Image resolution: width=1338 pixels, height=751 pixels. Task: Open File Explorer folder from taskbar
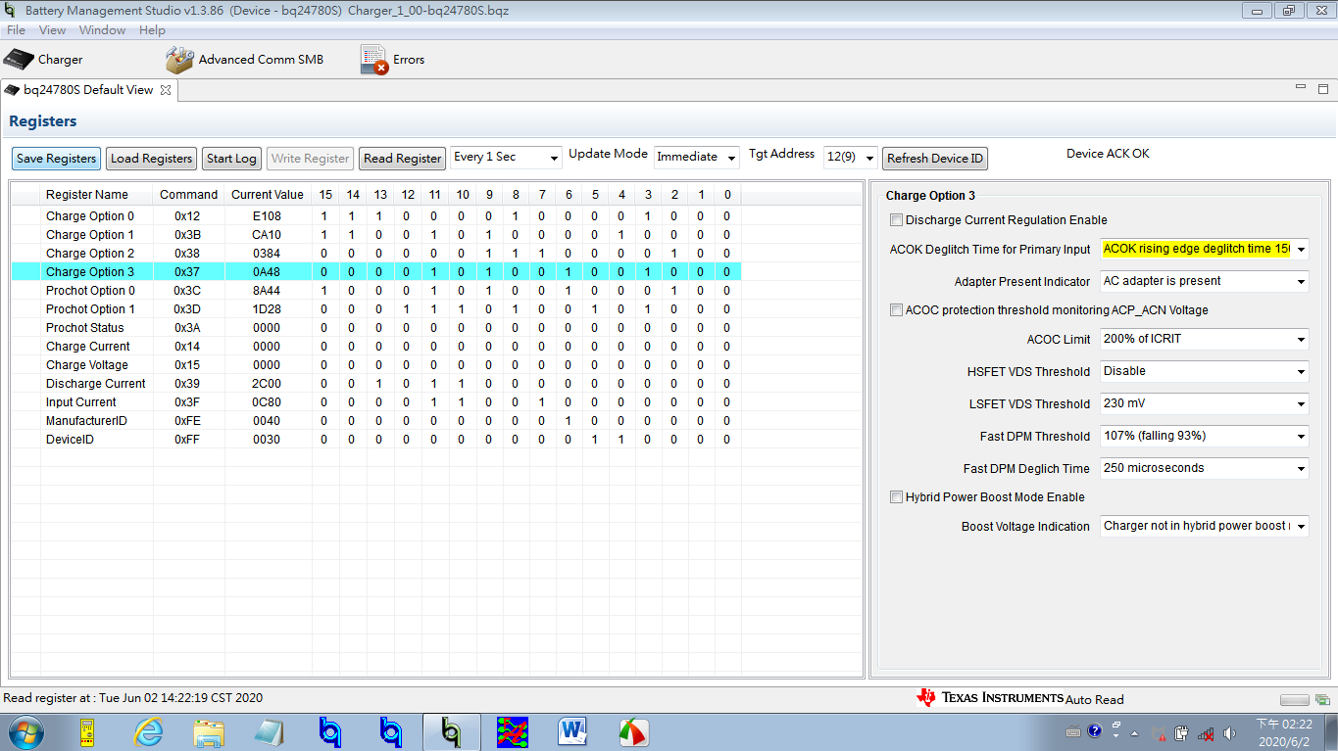coord(210,731)
